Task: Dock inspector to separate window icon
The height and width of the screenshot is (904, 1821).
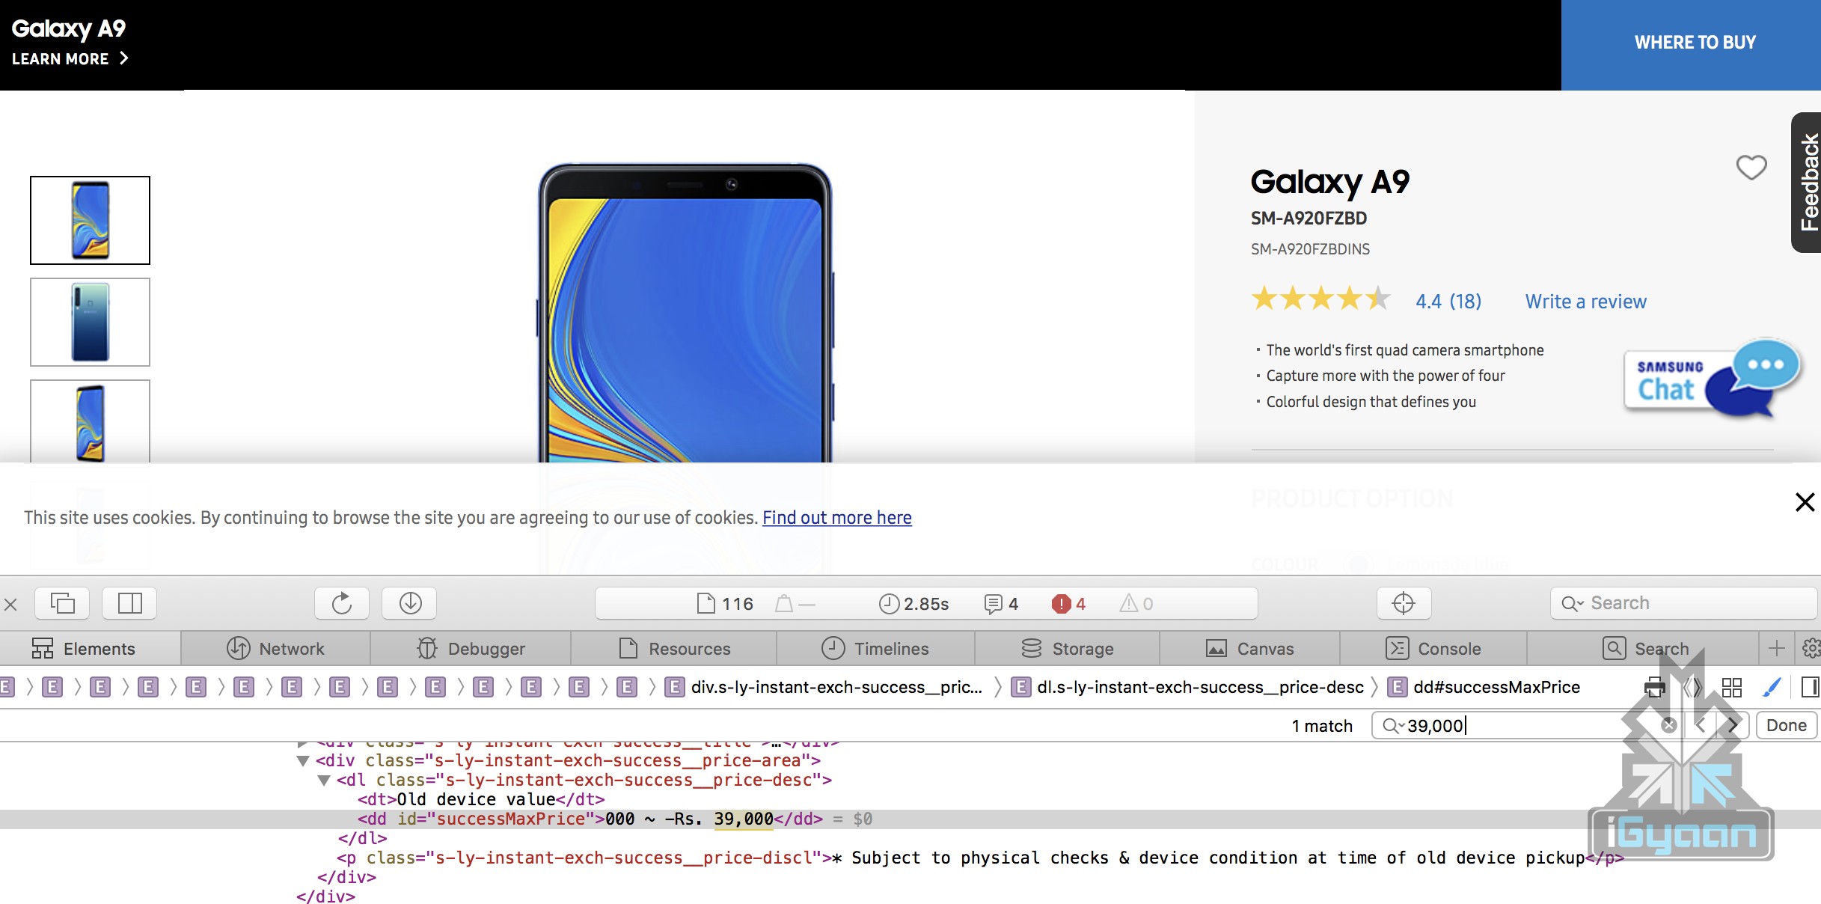Action: [x=62, y=603]
